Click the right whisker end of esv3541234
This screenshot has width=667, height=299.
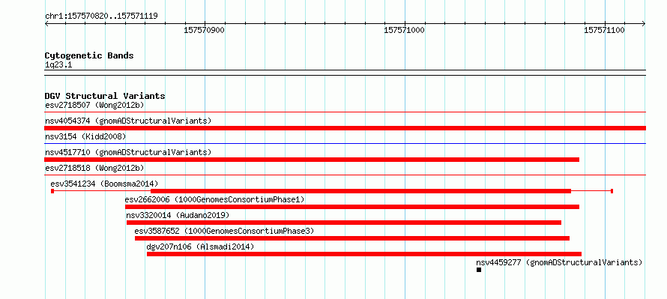pyautogui.click(x=612, y=191)
